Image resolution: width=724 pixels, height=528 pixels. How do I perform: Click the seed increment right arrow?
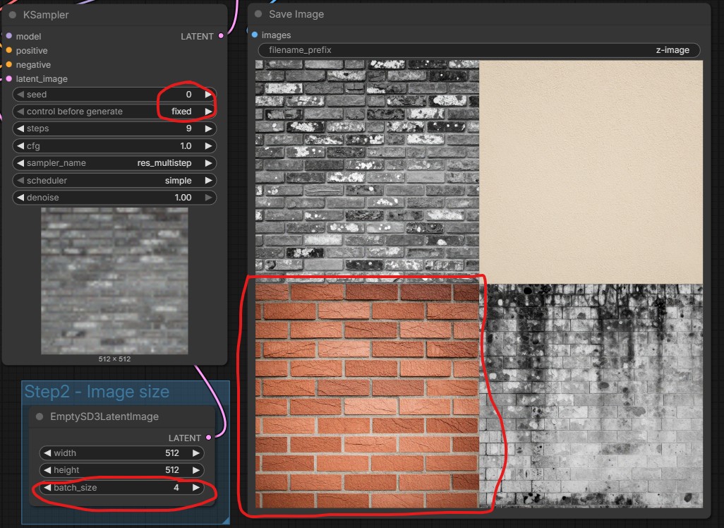pyautogui.click(x=207, y=95)
